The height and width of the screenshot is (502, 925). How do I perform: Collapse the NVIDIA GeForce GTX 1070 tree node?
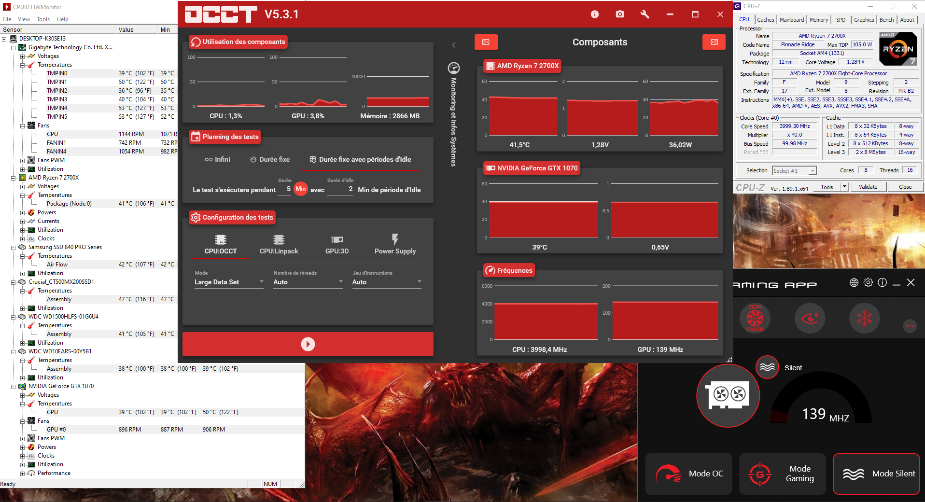click(x=14, y=386)
